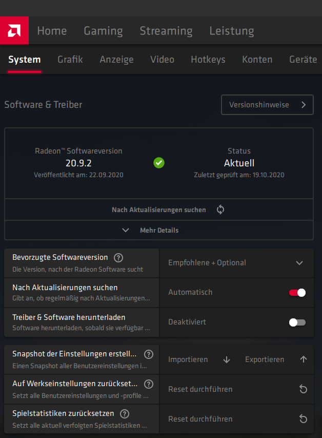This screenshot has height=438, width=322.
Task: Click the green up-to-date checkmark icon
Action: point(159,163)
